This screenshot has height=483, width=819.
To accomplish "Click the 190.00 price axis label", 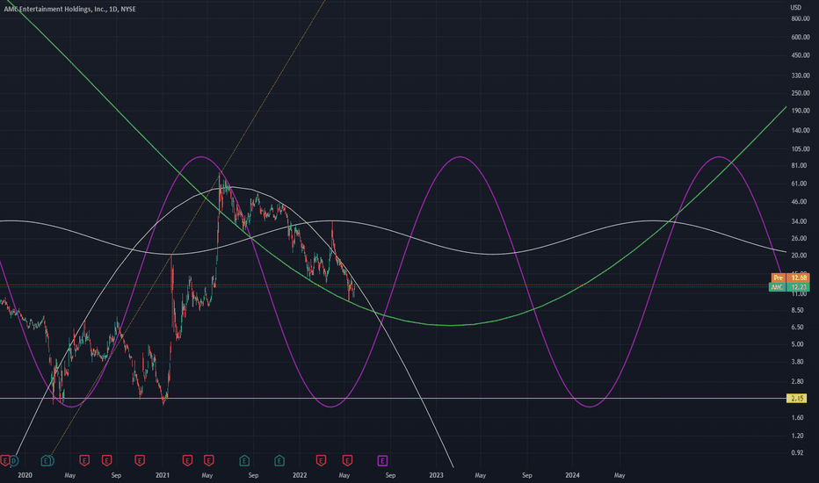I will pos(801,111).
